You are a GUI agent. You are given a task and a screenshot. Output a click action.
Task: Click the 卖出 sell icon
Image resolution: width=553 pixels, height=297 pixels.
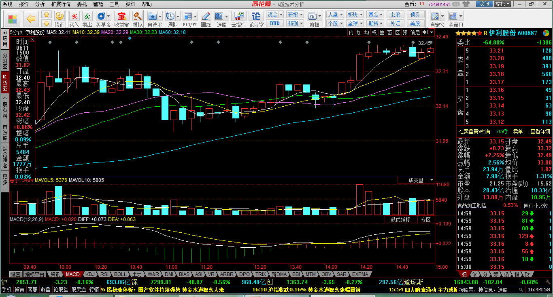[x=87, y=16]
